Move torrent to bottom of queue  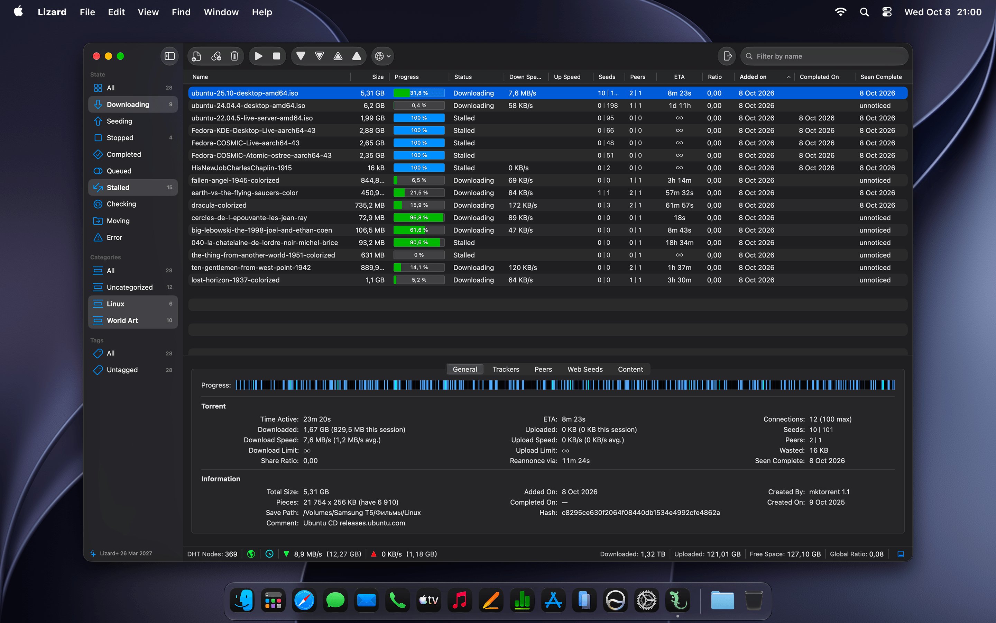[301, 56]
